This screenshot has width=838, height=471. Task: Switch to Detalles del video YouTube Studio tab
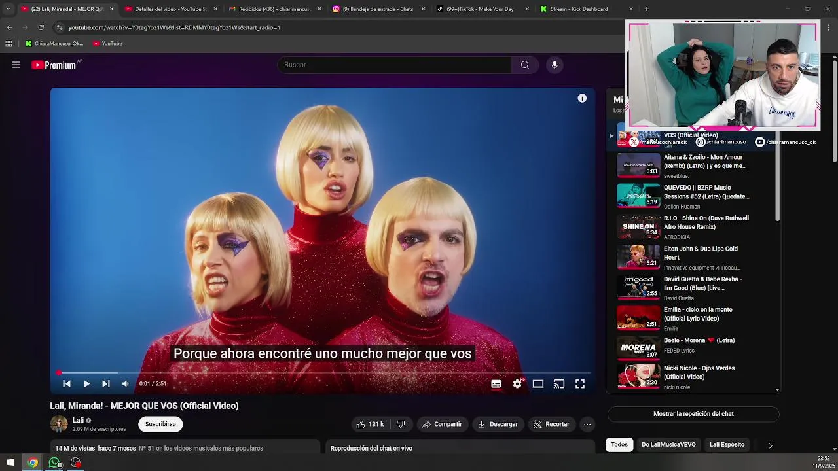(170, 9)
